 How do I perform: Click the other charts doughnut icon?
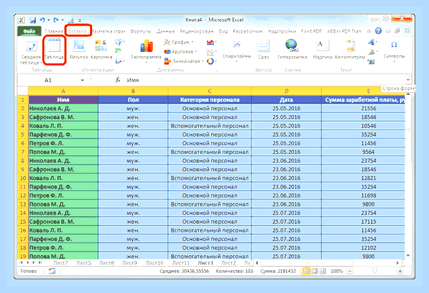pos(210,61)
